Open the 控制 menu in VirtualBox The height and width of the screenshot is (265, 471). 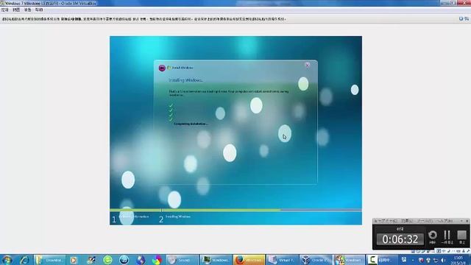tap(5, 10)
